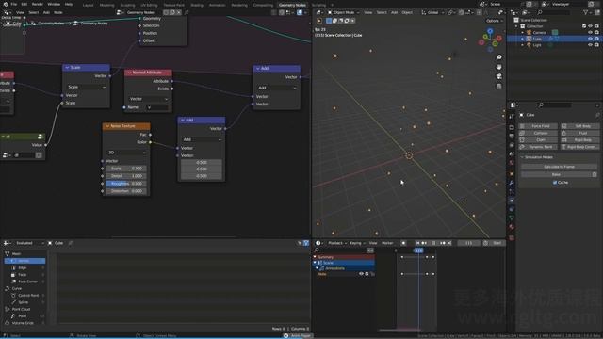Toggle Cube visibility eye in outliner
The width and height of the screenshot is (603, 339).
pyautogui.click(x=590, y=39)
